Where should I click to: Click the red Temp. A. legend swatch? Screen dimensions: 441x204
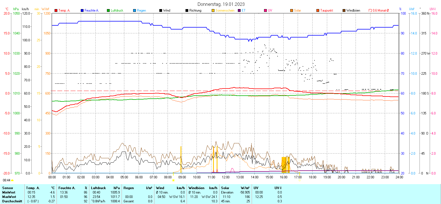click(56, 10)
